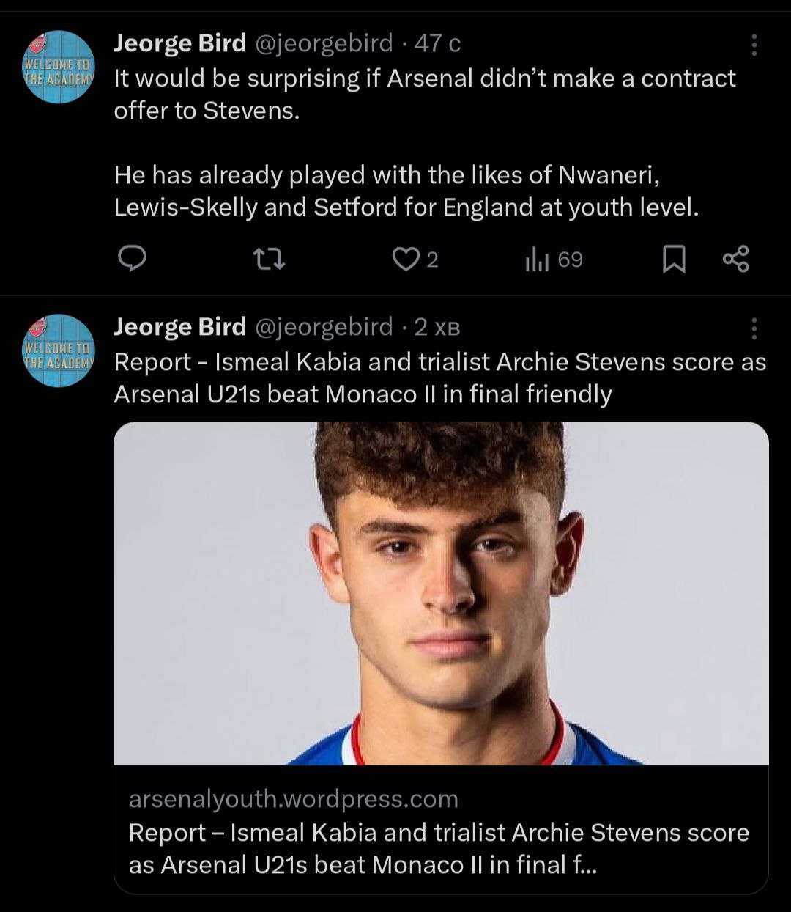Open the '47 c' timestamp of the first tweet
791x912 pixels.
coord(437,44)
